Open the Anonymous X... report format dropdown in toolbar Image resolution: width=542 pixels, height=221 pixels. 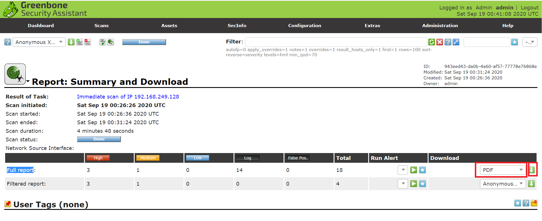coord(39,42)
